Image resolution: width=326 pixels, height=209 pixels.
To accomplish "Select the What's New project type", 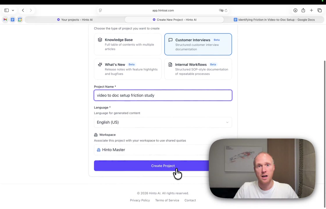I will point(128,69).
